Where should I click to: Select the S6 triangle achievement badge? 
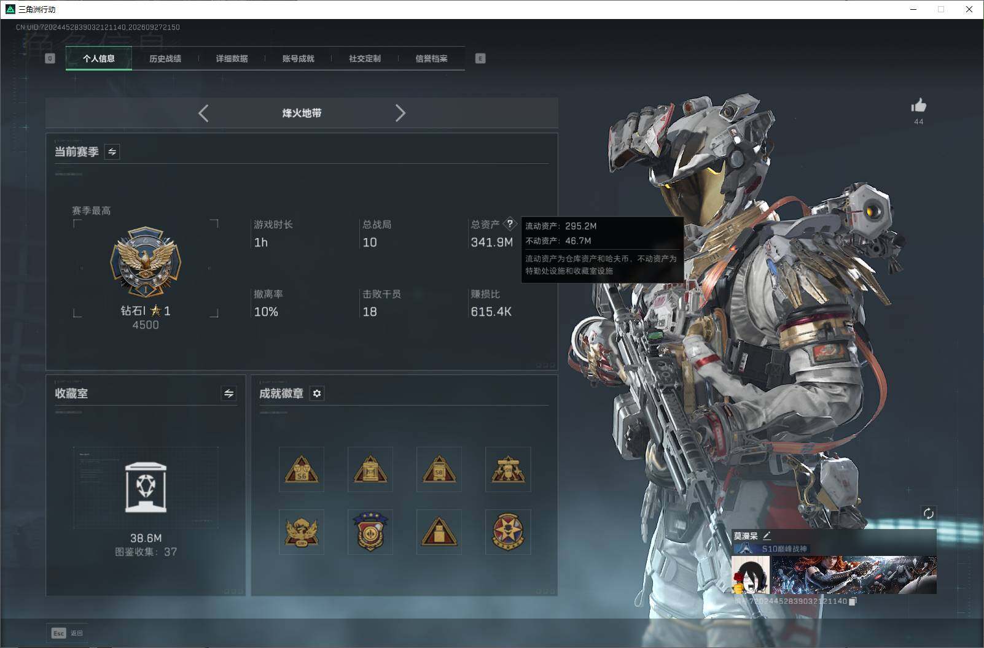pyautogui.click(x=302, y=469)
